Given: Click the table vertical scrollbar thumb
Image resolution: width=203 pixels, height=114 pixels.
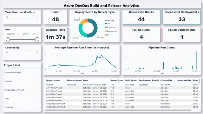Looking at the screenshot, I should (x=199, y=81).
